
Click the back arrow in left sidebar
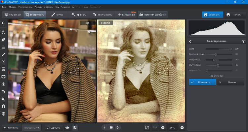coord(4,23)
